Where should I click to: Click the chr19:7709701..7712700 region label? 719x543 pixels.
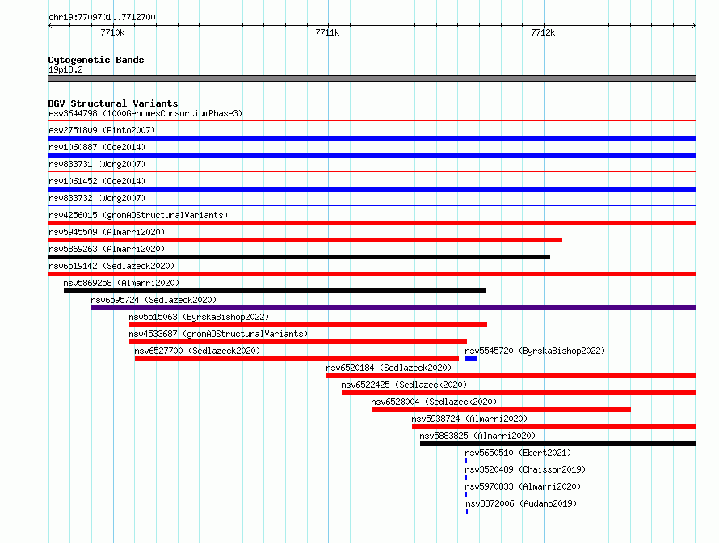102,18
